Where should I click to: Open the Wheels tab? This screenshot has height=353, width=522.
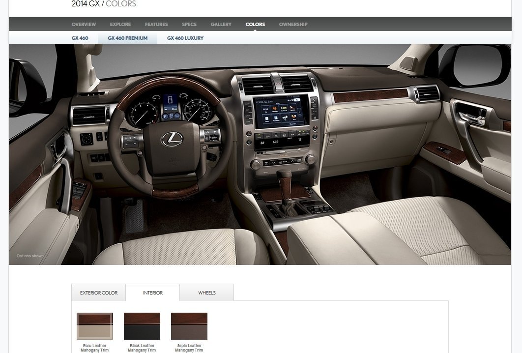207,293
